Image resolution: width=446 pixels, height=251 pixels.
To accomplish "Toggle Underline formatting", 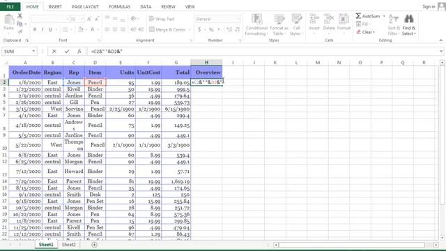I will [50, 29].
